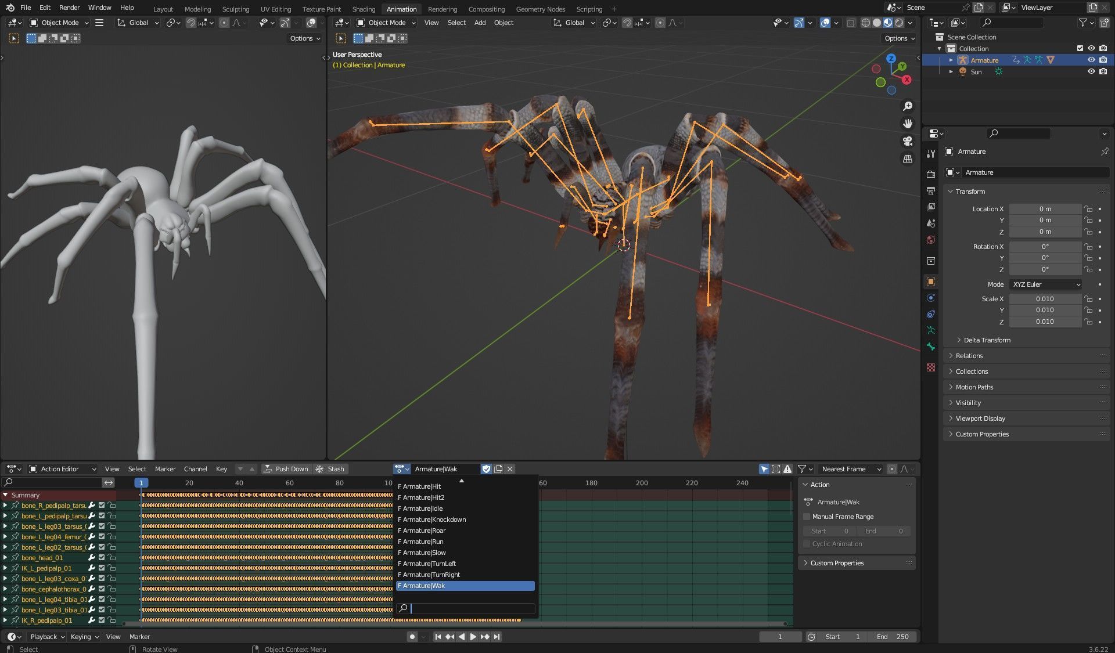Screen dimensions: 1115x653
Task: Open the Window menu
Action: coord(99,8)
